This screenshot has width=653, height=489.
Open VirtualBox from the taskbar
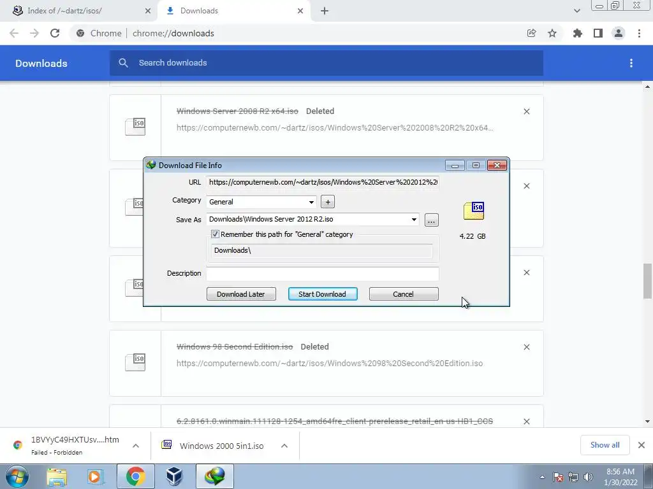tap(174, 476)
